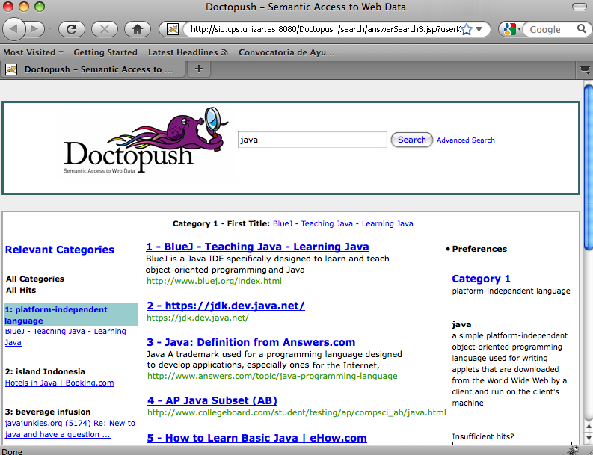Select All Hits in sidebar
The image size is (593, 455).
[21, 290]
